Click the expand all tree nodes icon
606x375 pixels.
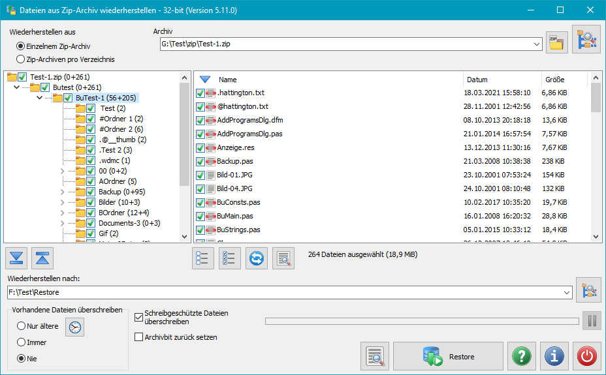tap(16, 258)
